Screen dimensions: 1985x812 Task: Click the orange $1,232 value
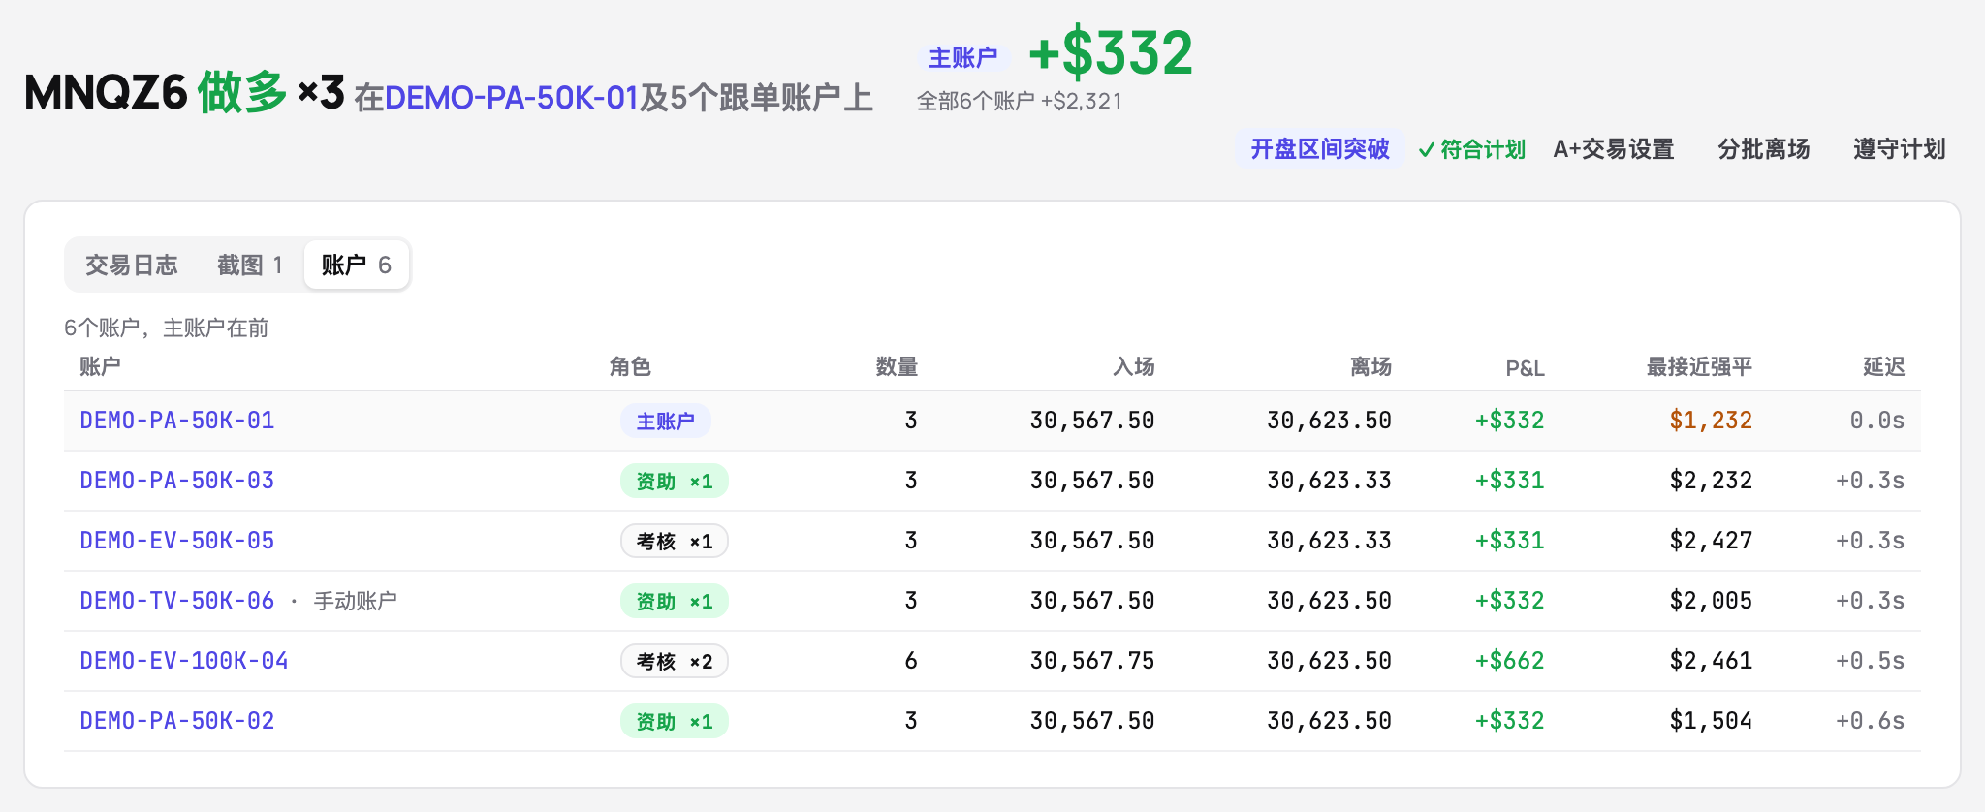pos(1711,421)
